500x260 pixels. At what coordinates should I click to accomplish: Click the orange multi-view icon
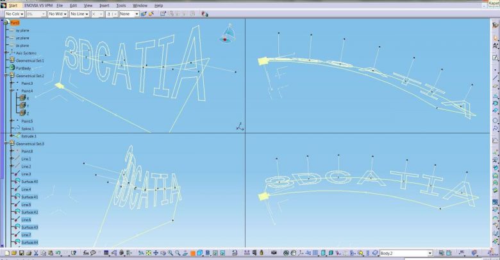click(x=192, y=254)
